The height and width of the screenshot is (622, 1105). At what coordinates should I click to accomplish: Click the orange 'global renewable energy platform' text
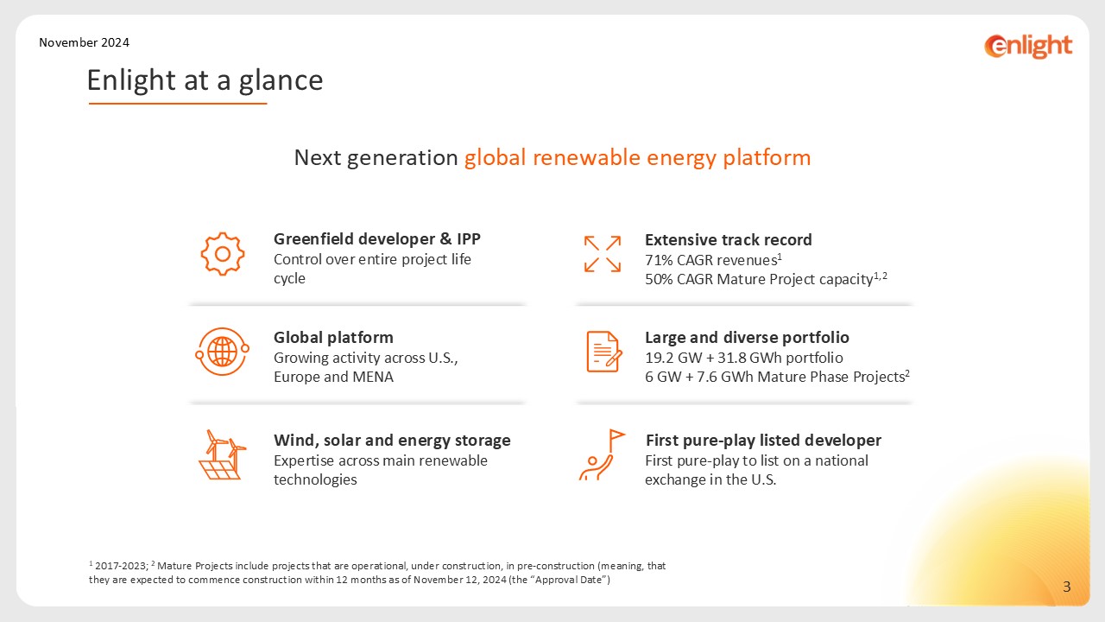pyautogui.click(x=638, y=158)
